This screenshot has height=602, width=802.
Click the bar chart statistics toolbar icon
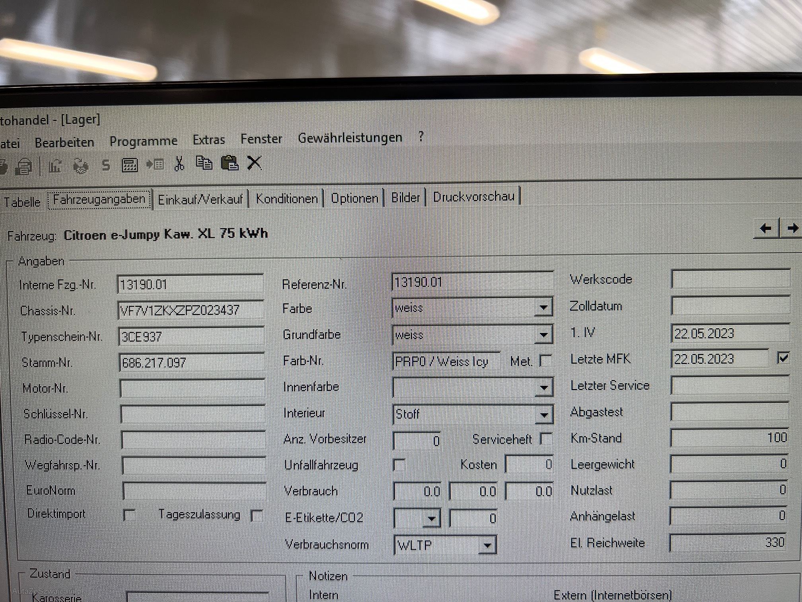(x=55, y=166)
